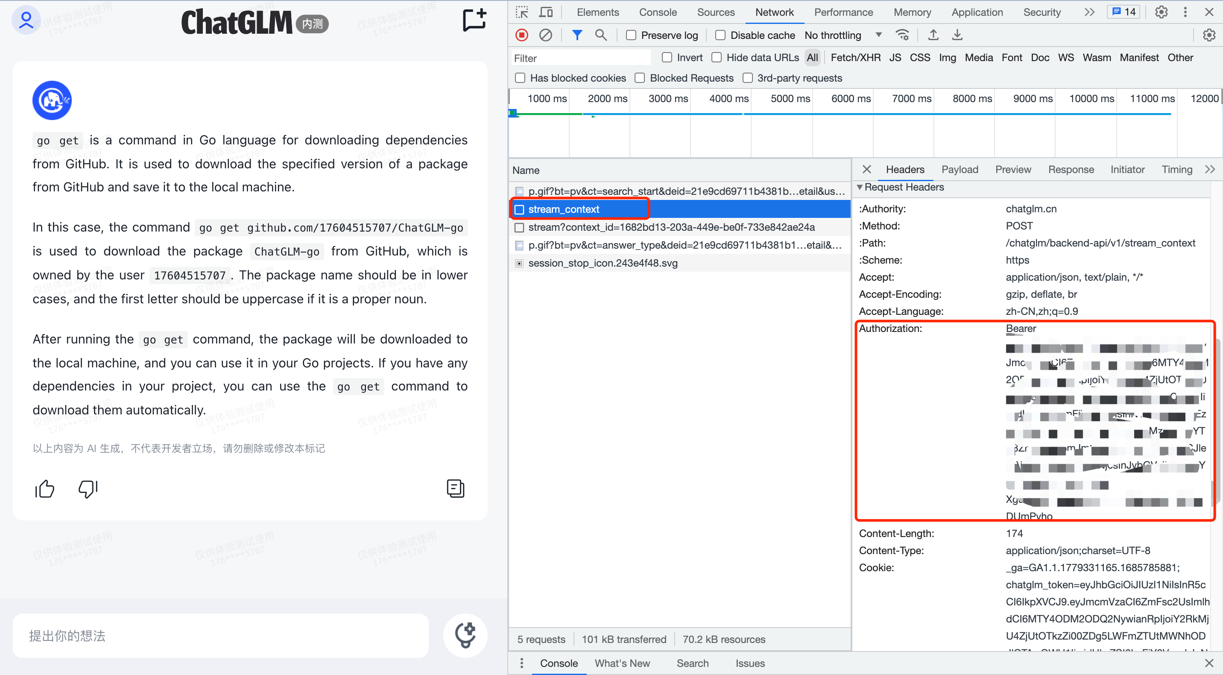Clear the network log
The height and width of the screenshot is (675, 1223).
pyautogui.click(x=545, y=35)
